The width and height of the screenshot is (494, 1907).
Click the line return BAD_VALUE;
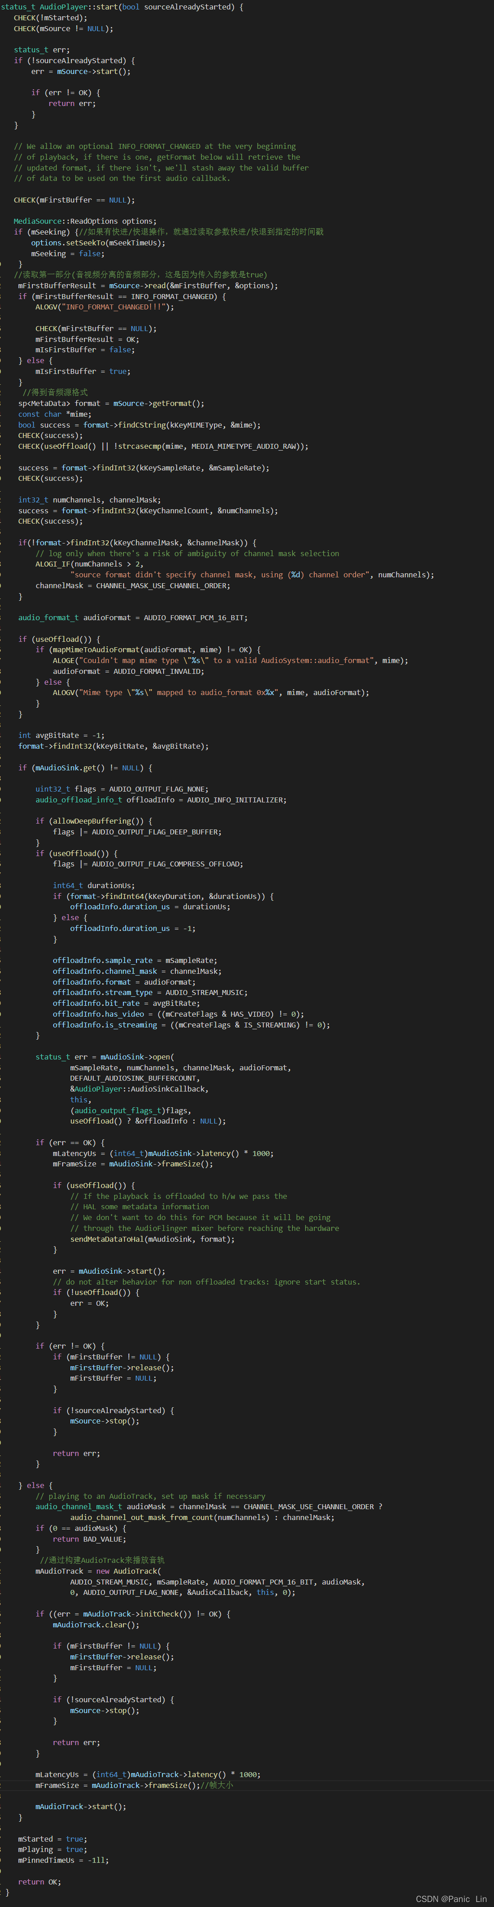point(90,1539)
